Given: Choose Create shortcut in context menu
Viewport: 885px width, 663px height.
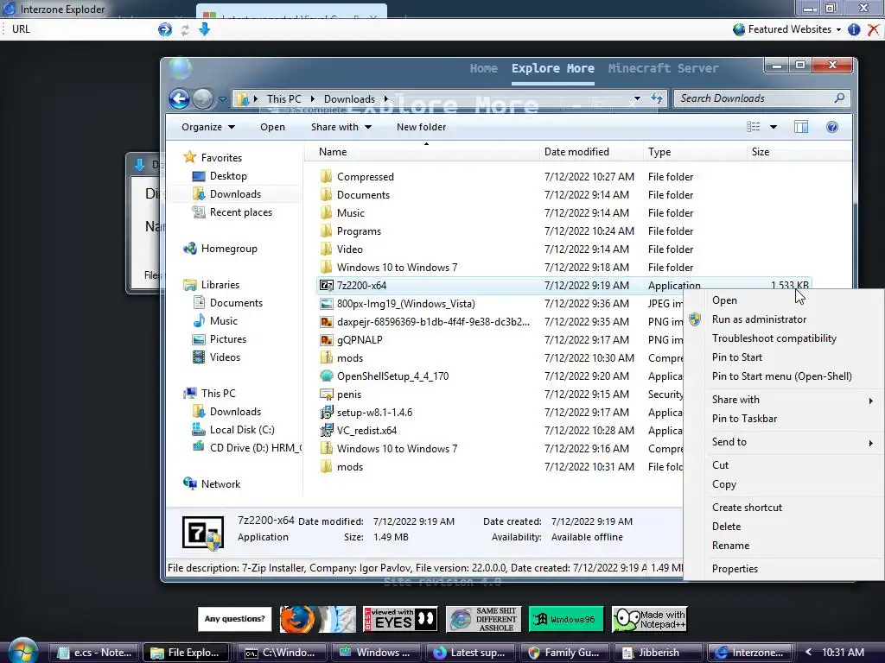Looking at the screenshot, I should point(783,508).
